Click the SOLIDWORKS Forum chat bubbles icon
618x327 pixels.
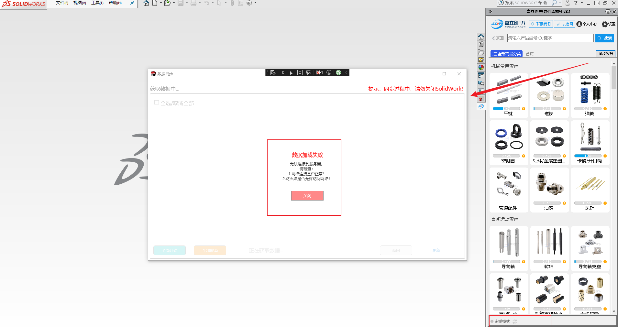click(481, 83)
